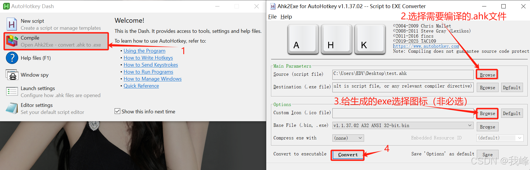530x170 pixels.
Task: Select the New script entry text
Action: pos(32,21)
